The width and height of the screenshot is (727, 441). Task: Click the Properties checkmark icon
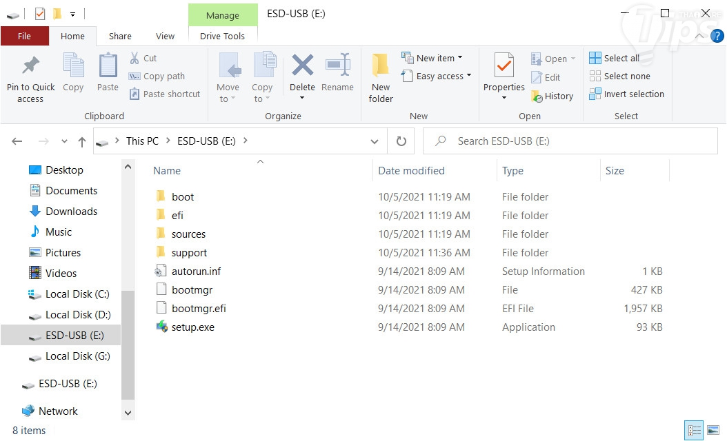[x=504, y=65]
